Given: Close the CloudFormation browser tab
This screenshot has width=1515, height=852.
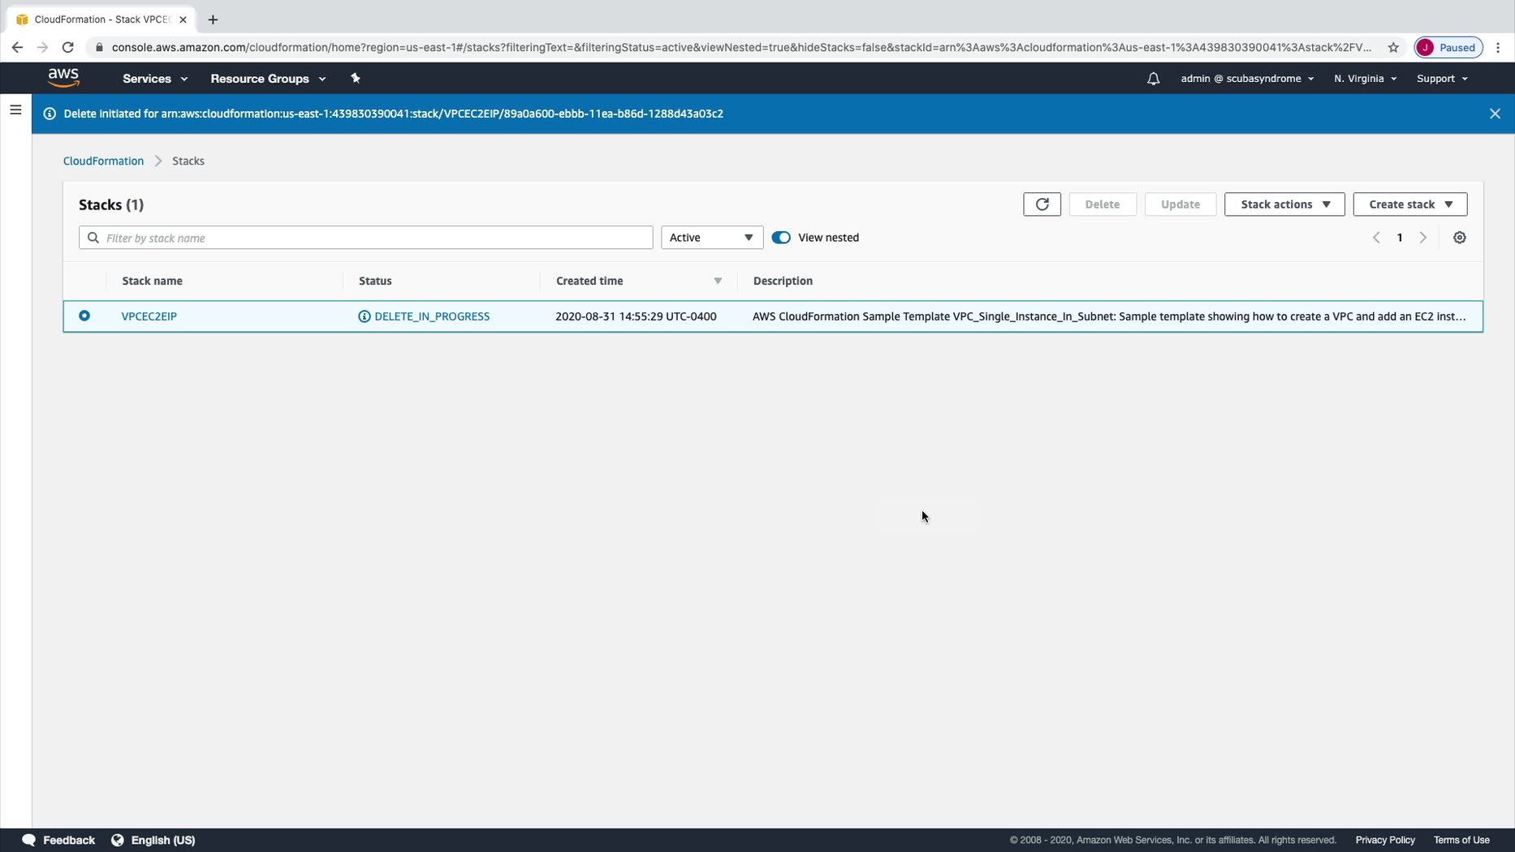Looking at the screenshot, I should [183, 19].
